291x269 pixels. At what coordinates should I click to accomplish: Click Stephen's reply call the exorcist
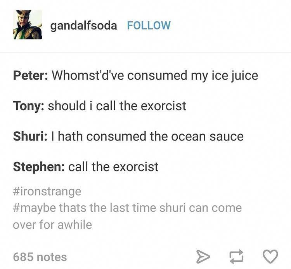pyautogui.click(x=113, y=167)
